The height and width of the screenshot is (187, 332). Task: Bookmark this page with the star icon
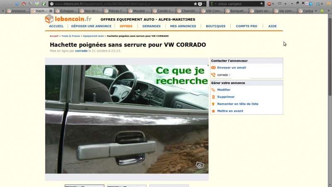click(195, 4)
